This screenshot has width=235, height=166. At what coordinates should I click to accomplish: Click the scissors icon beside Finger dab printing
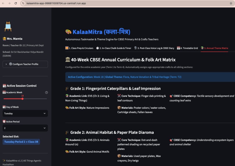point(119,96)
